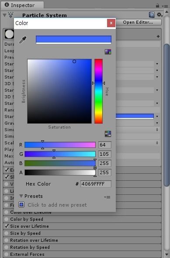Open the dropdown arrow beside Start Color swatch

click(157, 117)
